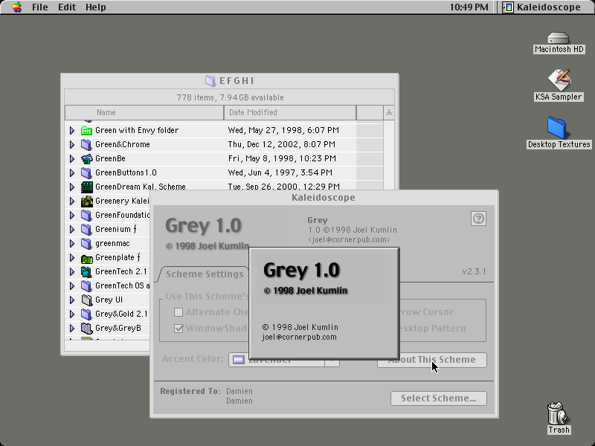Viewport: 595px width, 446px height.
Task: Expand the greenmac folder
Action: tap(72, 244)
